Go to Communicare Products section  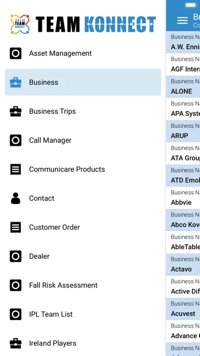(x=83, y=169)
